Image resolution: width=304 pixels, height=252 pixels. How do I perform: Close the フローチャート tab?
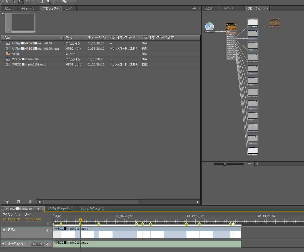pyautogui.click(x=267, y=8)
